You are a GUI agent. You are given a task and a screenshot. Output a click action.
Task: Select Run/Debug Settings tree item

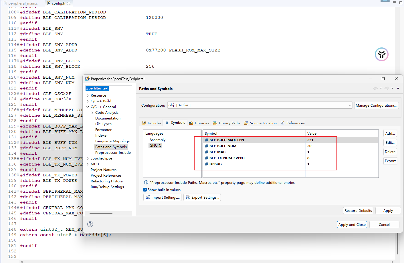107,187
